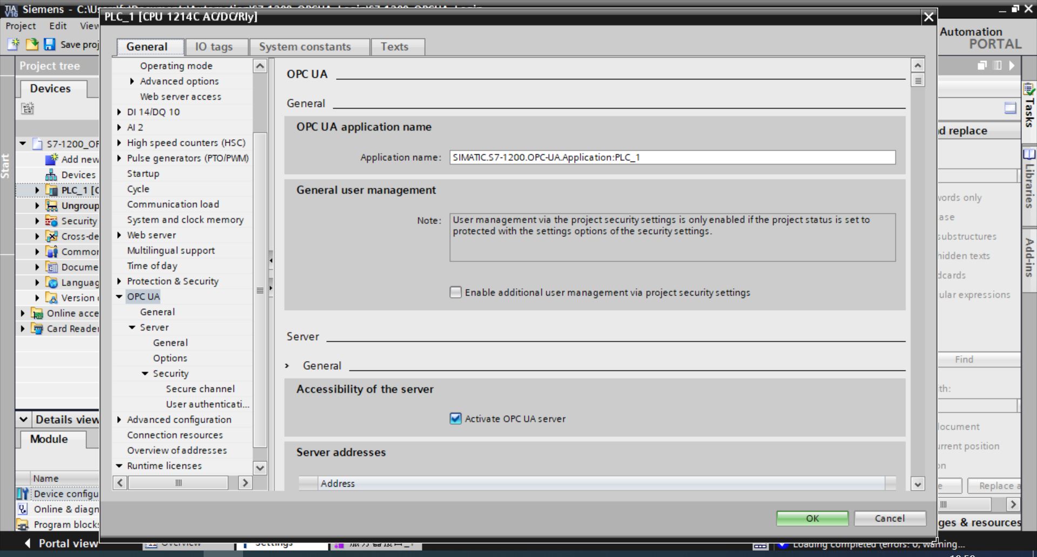Click the Card Reader icon in tree
Image resolution: width=1037 pixels, height=557 pixels.
point(37,329)
